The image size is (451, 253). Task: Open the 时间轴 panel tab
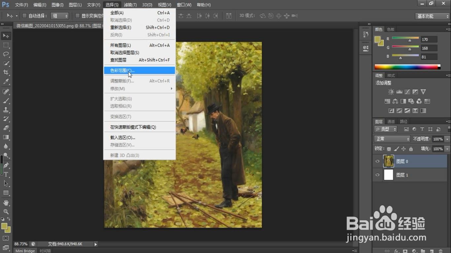(x=45, y=251)
